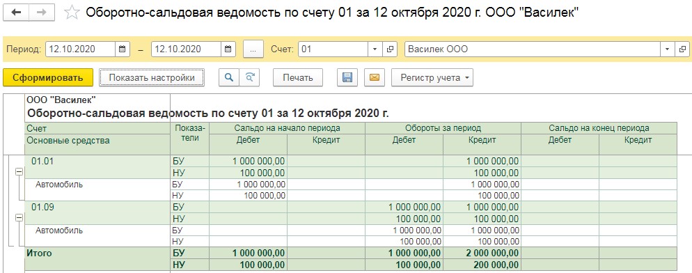Click Сальдо на начало периода header
The image size is (692, 273).
(287, 128)
